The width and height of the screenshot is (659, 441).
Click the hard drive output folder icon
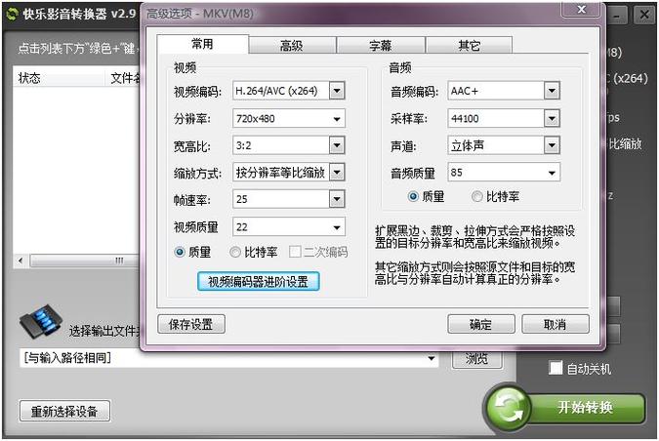pyautogui.click(x=41, y=321)
